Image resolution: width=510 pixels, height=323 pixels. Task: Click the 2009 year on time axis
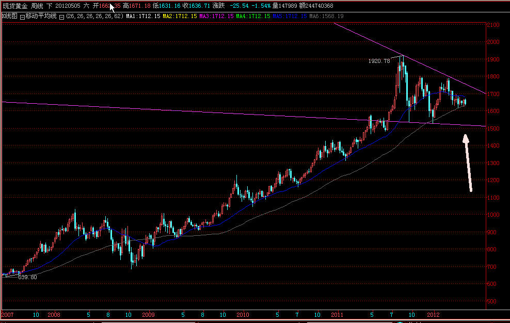coord(148,315)
